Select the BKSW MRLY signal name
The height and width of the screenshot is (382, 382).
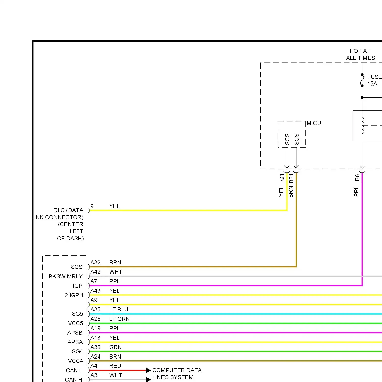(x=66, y=277)
